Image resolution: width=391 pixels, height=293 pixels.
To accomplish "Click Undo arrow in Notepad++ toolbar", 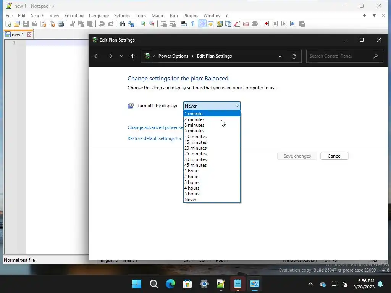I will [102, 24].
